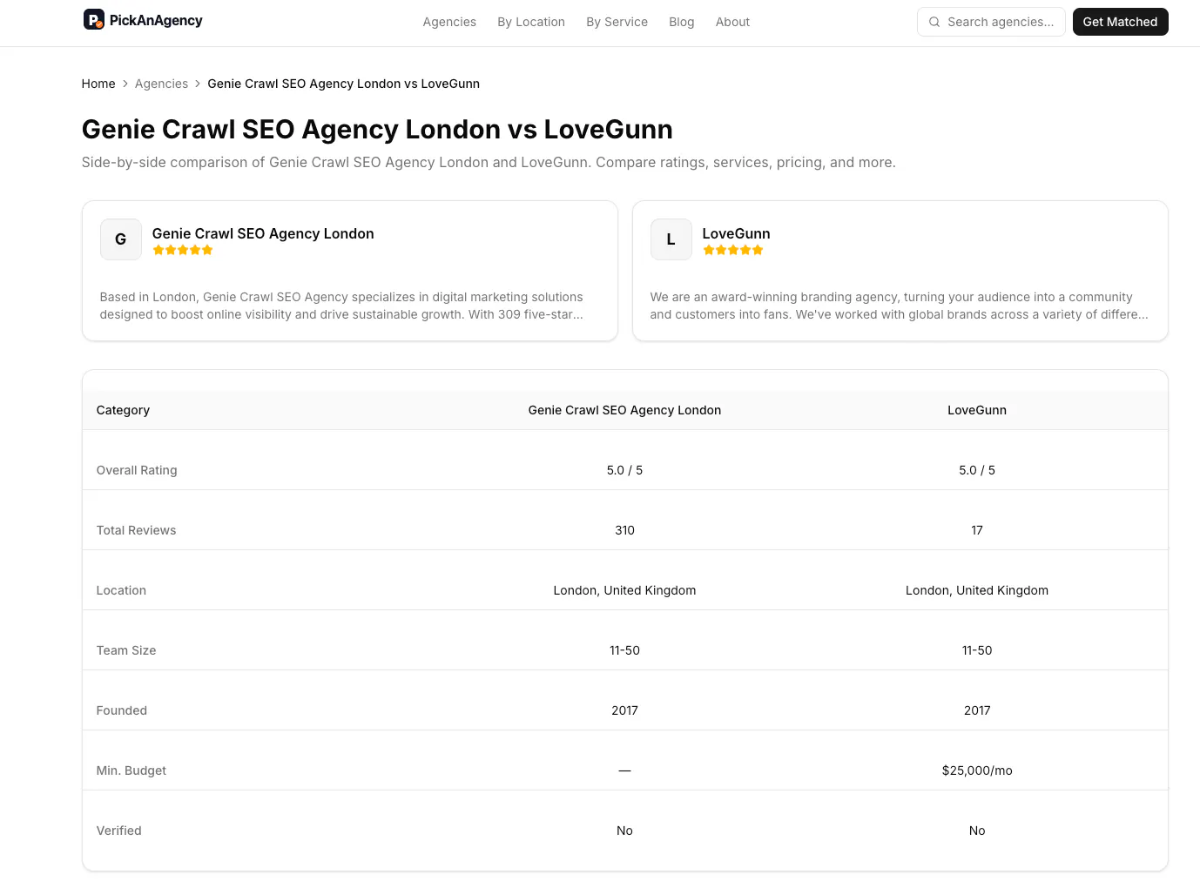The image size is (1200, 888).
Task: Select the Team Size row label
Action: 126,650
